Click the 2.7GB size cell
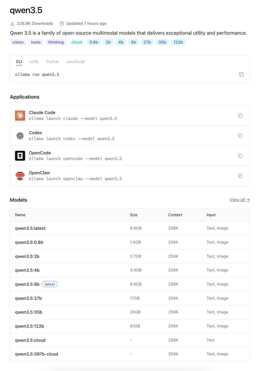266x371 pixels. pyautogui.click(x=136, y=256)
